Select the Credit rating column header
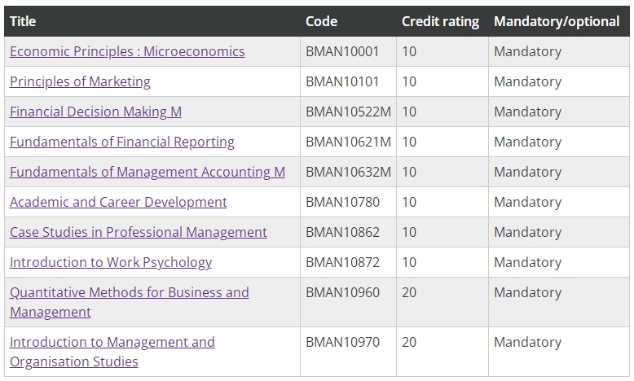Image resolution: width=634 pixels, height=381 pixels. click(x=440, y=21)
